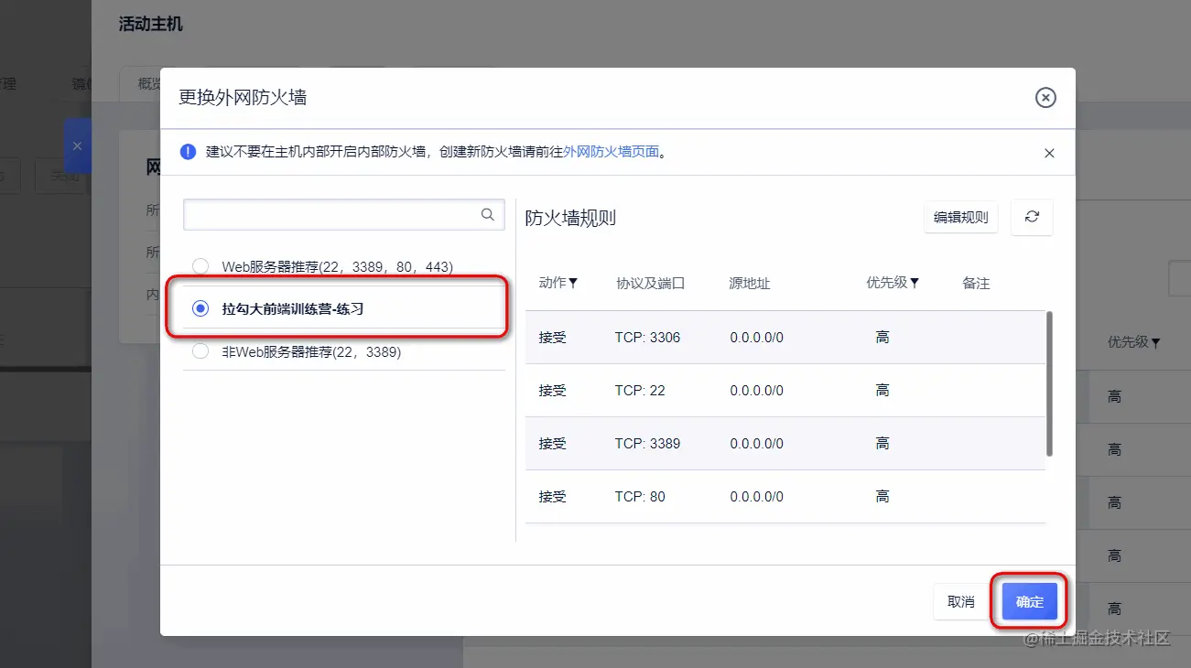Click the 活动主机 page title behind dialog
This screenshot has width=1191, height=668.
[x=151, y=24]
